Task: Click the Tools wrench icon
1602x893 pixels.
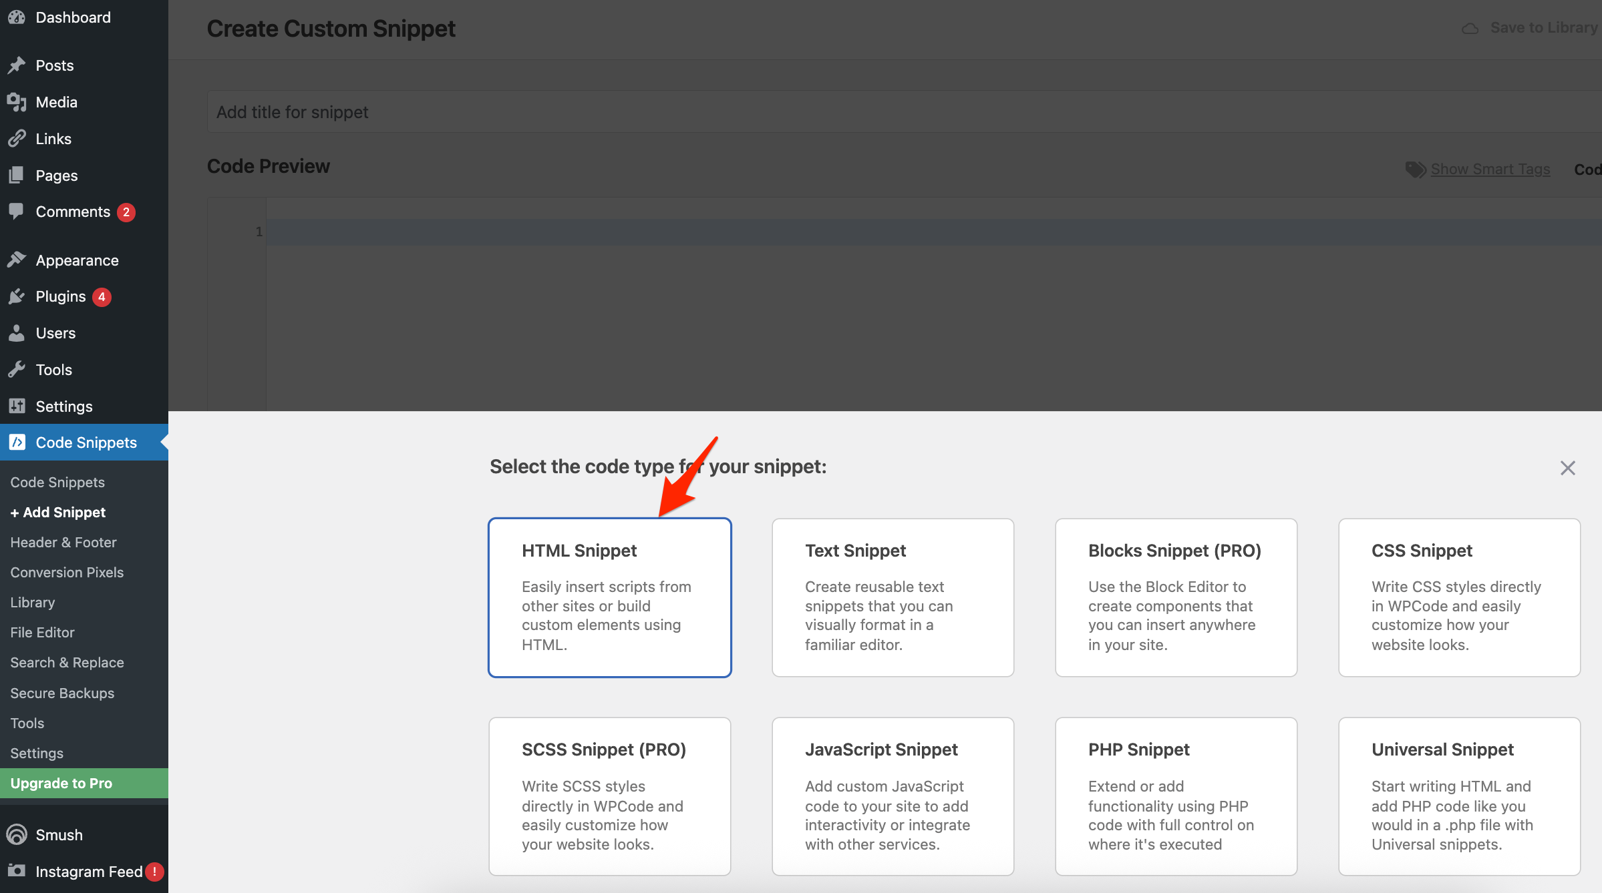Action: coord(17,369)
